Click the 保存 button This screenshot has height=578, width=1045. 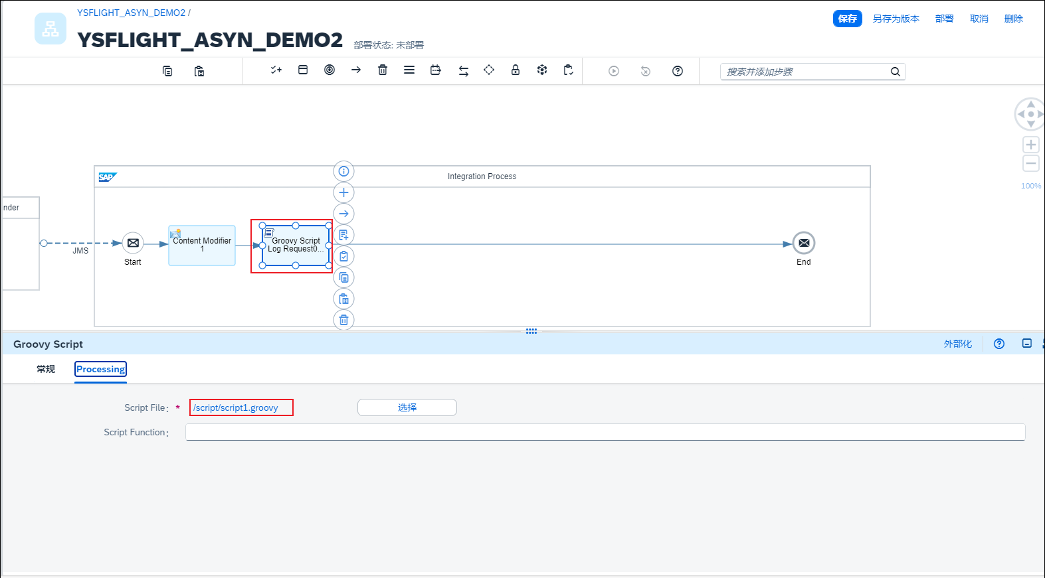click(847, 19)
